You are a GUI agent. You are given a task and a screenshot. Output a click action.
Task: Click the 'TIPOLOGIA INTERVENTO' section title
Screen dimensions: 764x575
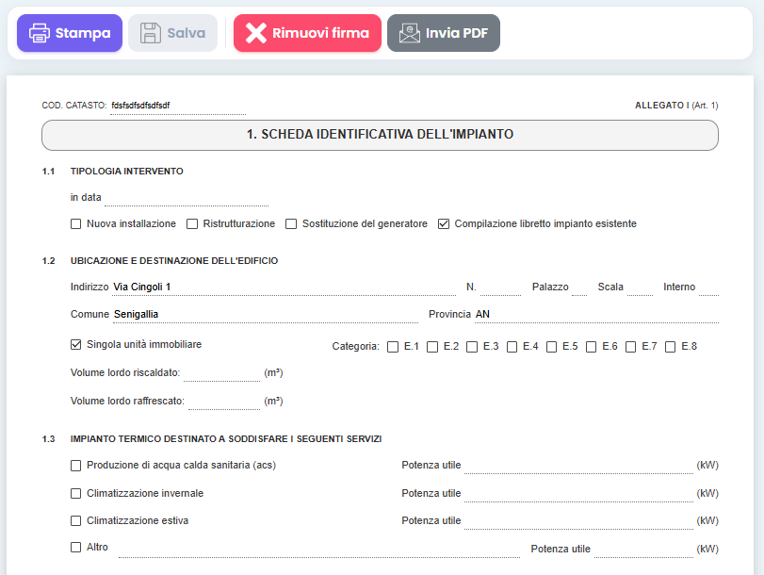coord(126,172)
